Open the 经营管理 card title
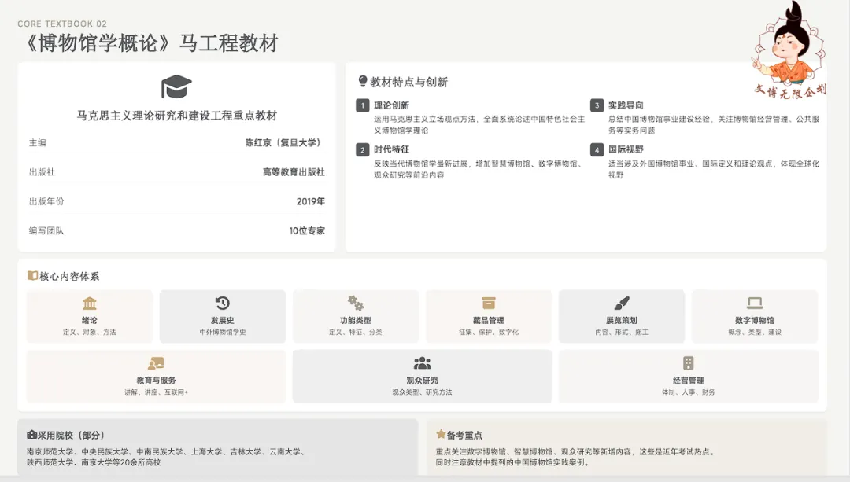 tap(689, 381)
